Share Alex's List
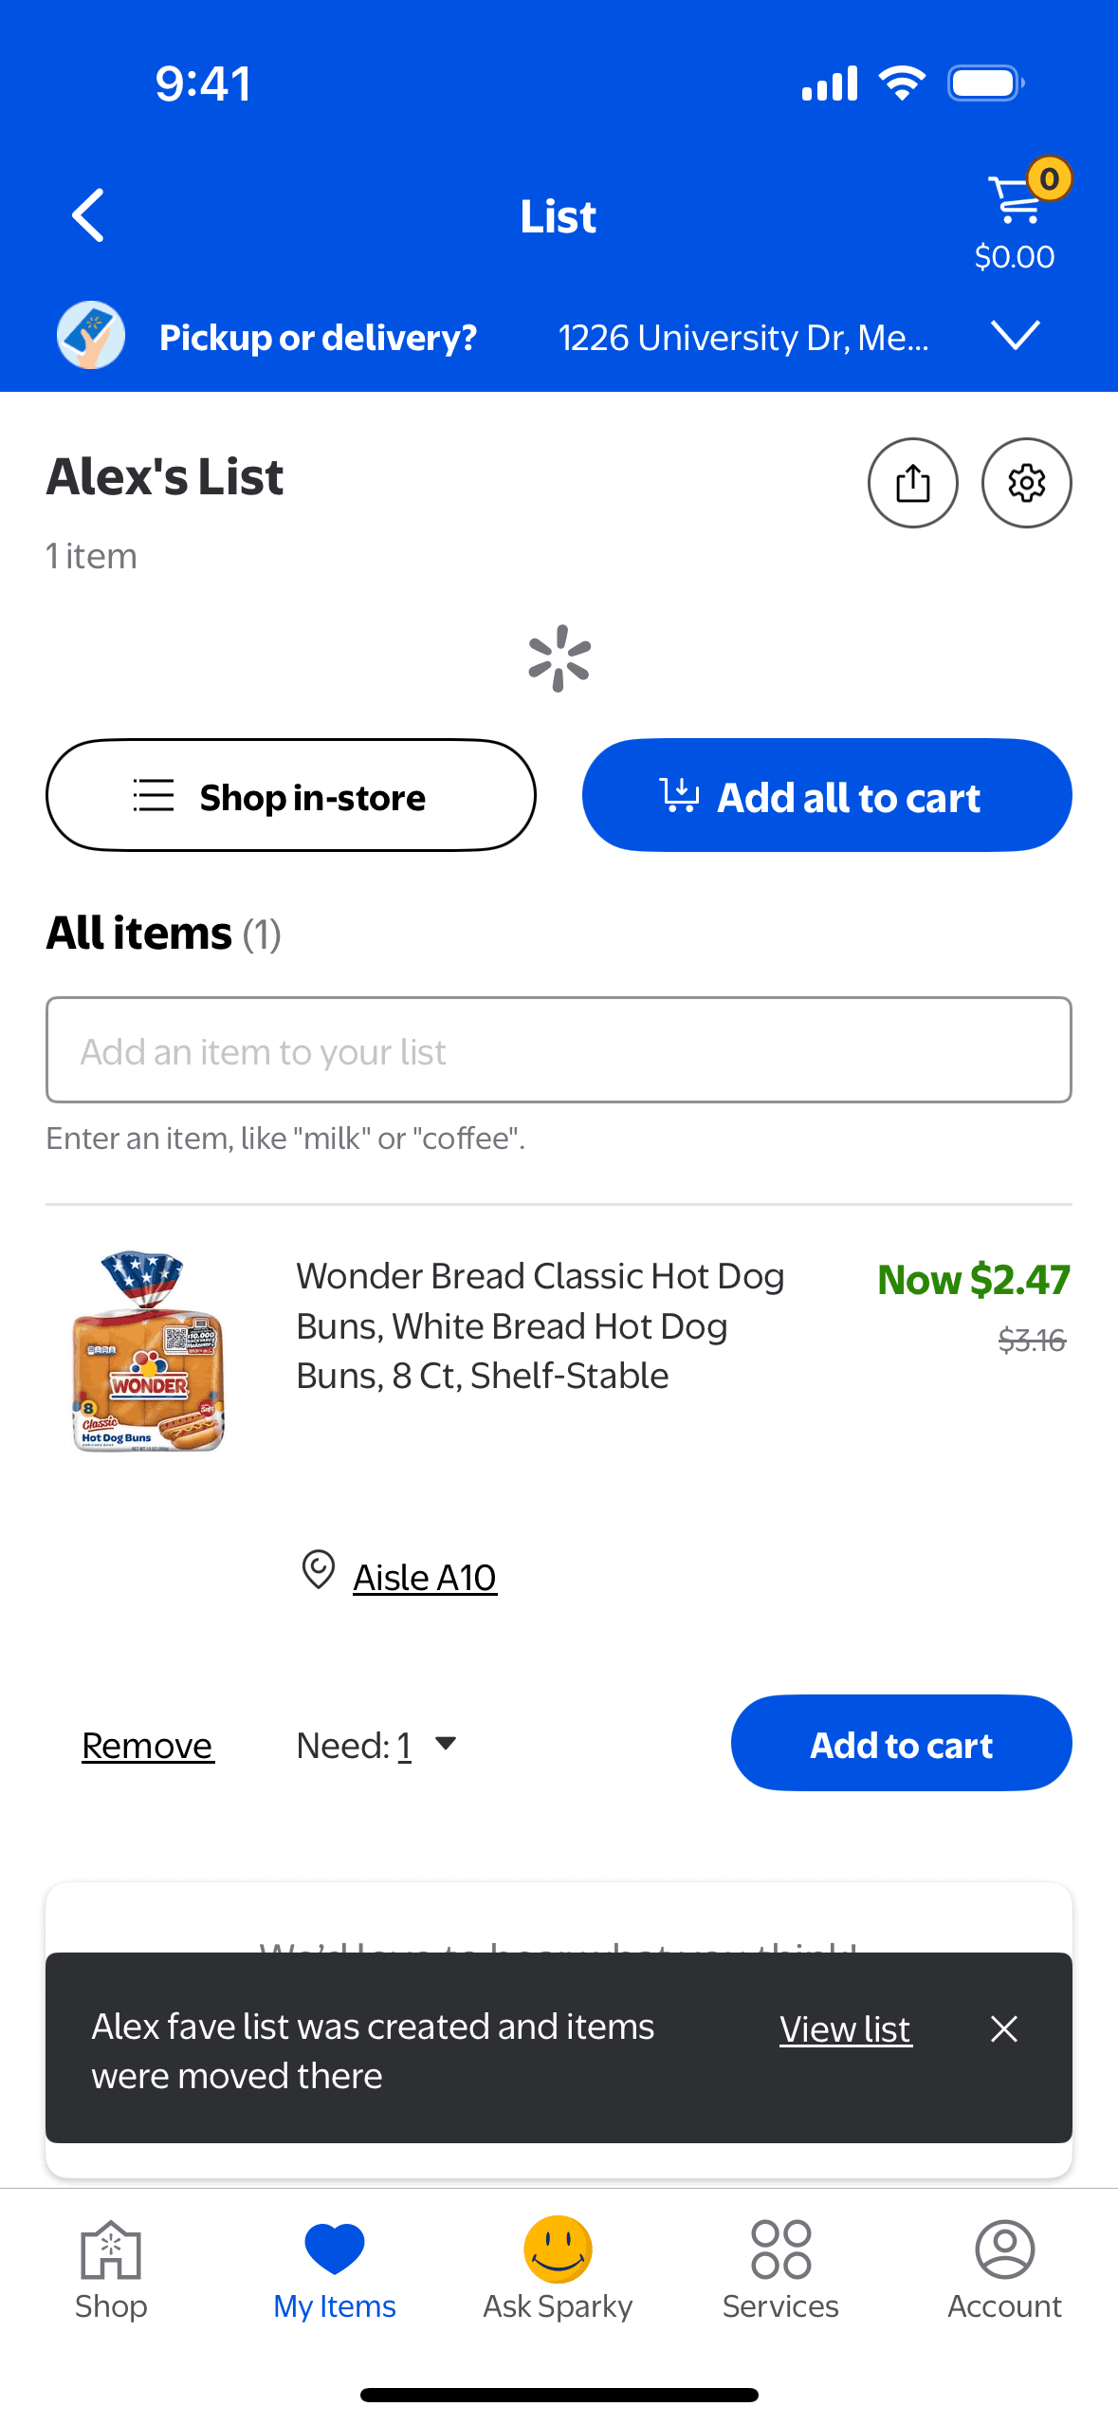Image resolution: width=1118 pixels, height=2425 pixels. tap(912, 483)
